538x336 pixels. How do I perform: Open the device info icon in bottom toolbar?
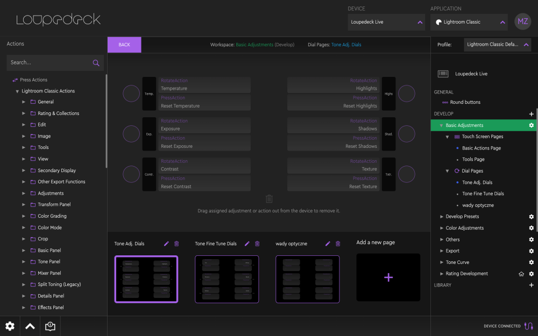[x=50, y=326]
